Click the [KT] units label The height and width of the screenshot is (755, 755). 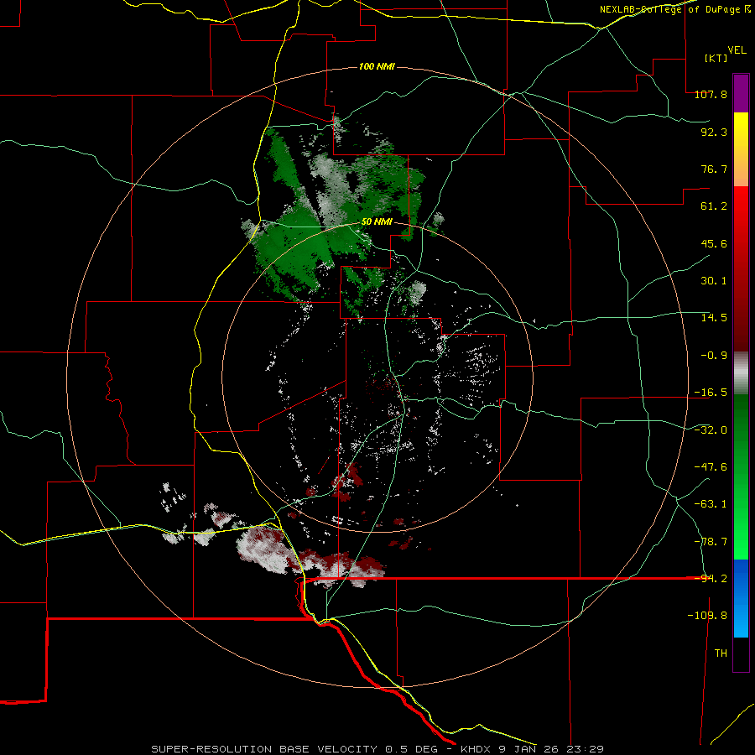(x=716, y=58)
